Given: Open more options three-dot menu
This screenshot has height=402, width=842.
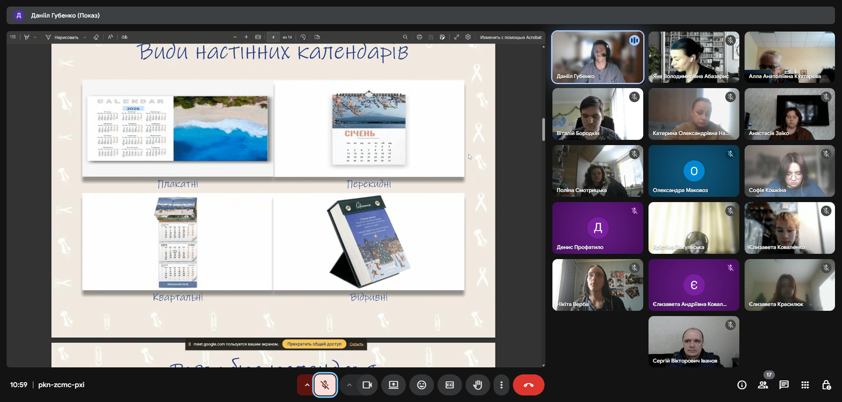Looking at the screenshot, I should tap(502, 385).
